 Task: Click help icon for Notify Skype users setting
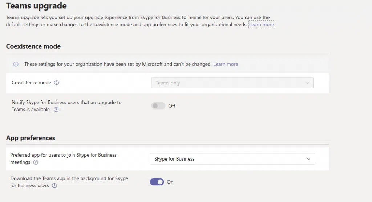pos(56,110)
